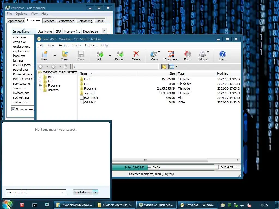This screenshot has width=279, height=209.
Task: Open the Mount button dropdown arrow
Action: point(208,52)
